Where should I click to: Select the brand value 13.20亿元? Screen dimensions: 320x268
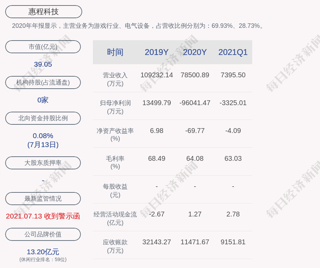(x=43, y=252)
